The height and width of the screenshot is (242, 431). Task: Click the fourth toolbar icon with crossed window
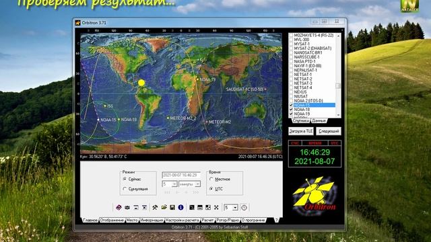click(x=144, y=208)
